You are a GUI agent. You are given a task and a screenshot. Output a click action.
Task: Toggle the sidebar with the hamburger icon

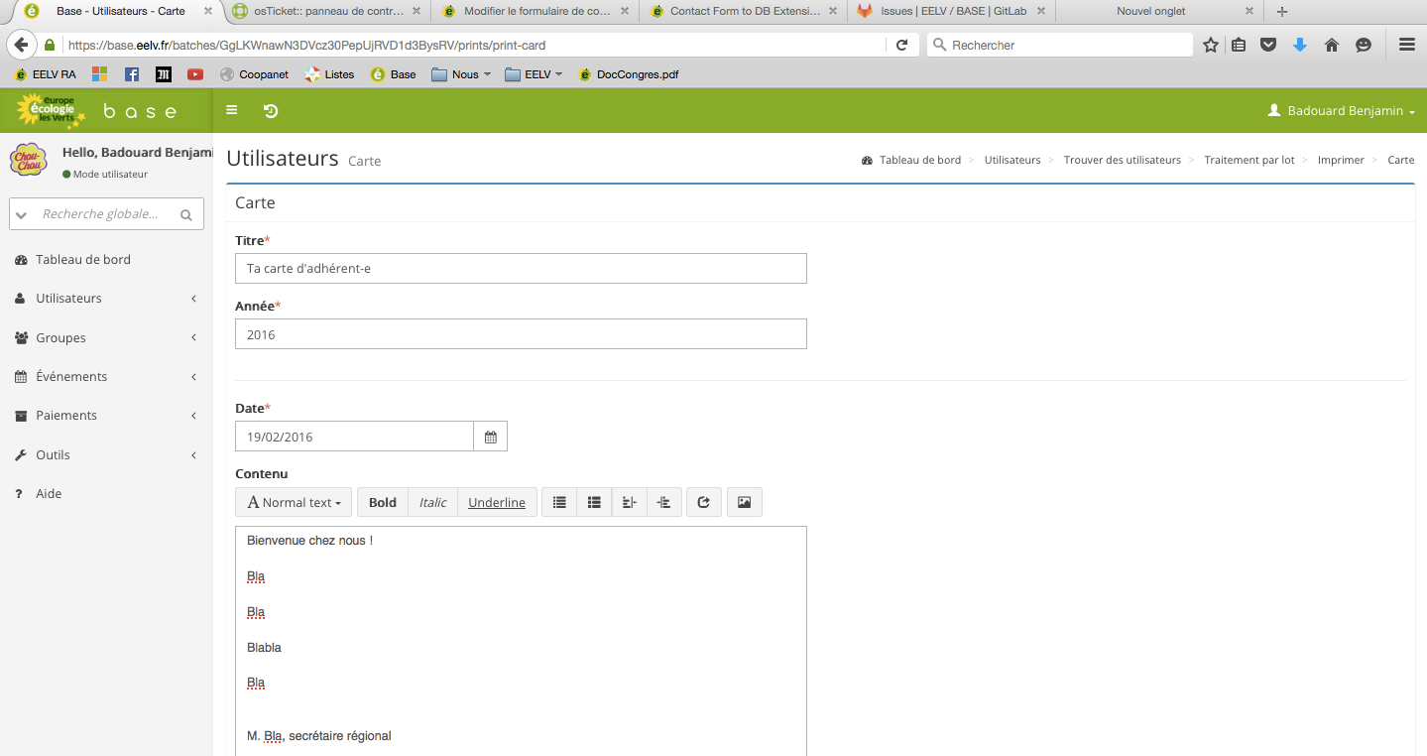[x=232, y=110]
